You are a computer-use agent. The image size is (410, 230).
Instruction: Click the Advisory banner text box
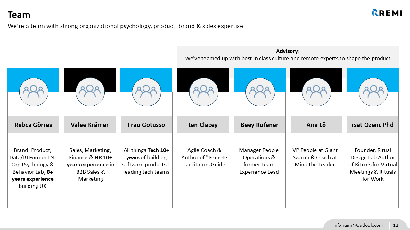tap(288, 55)
